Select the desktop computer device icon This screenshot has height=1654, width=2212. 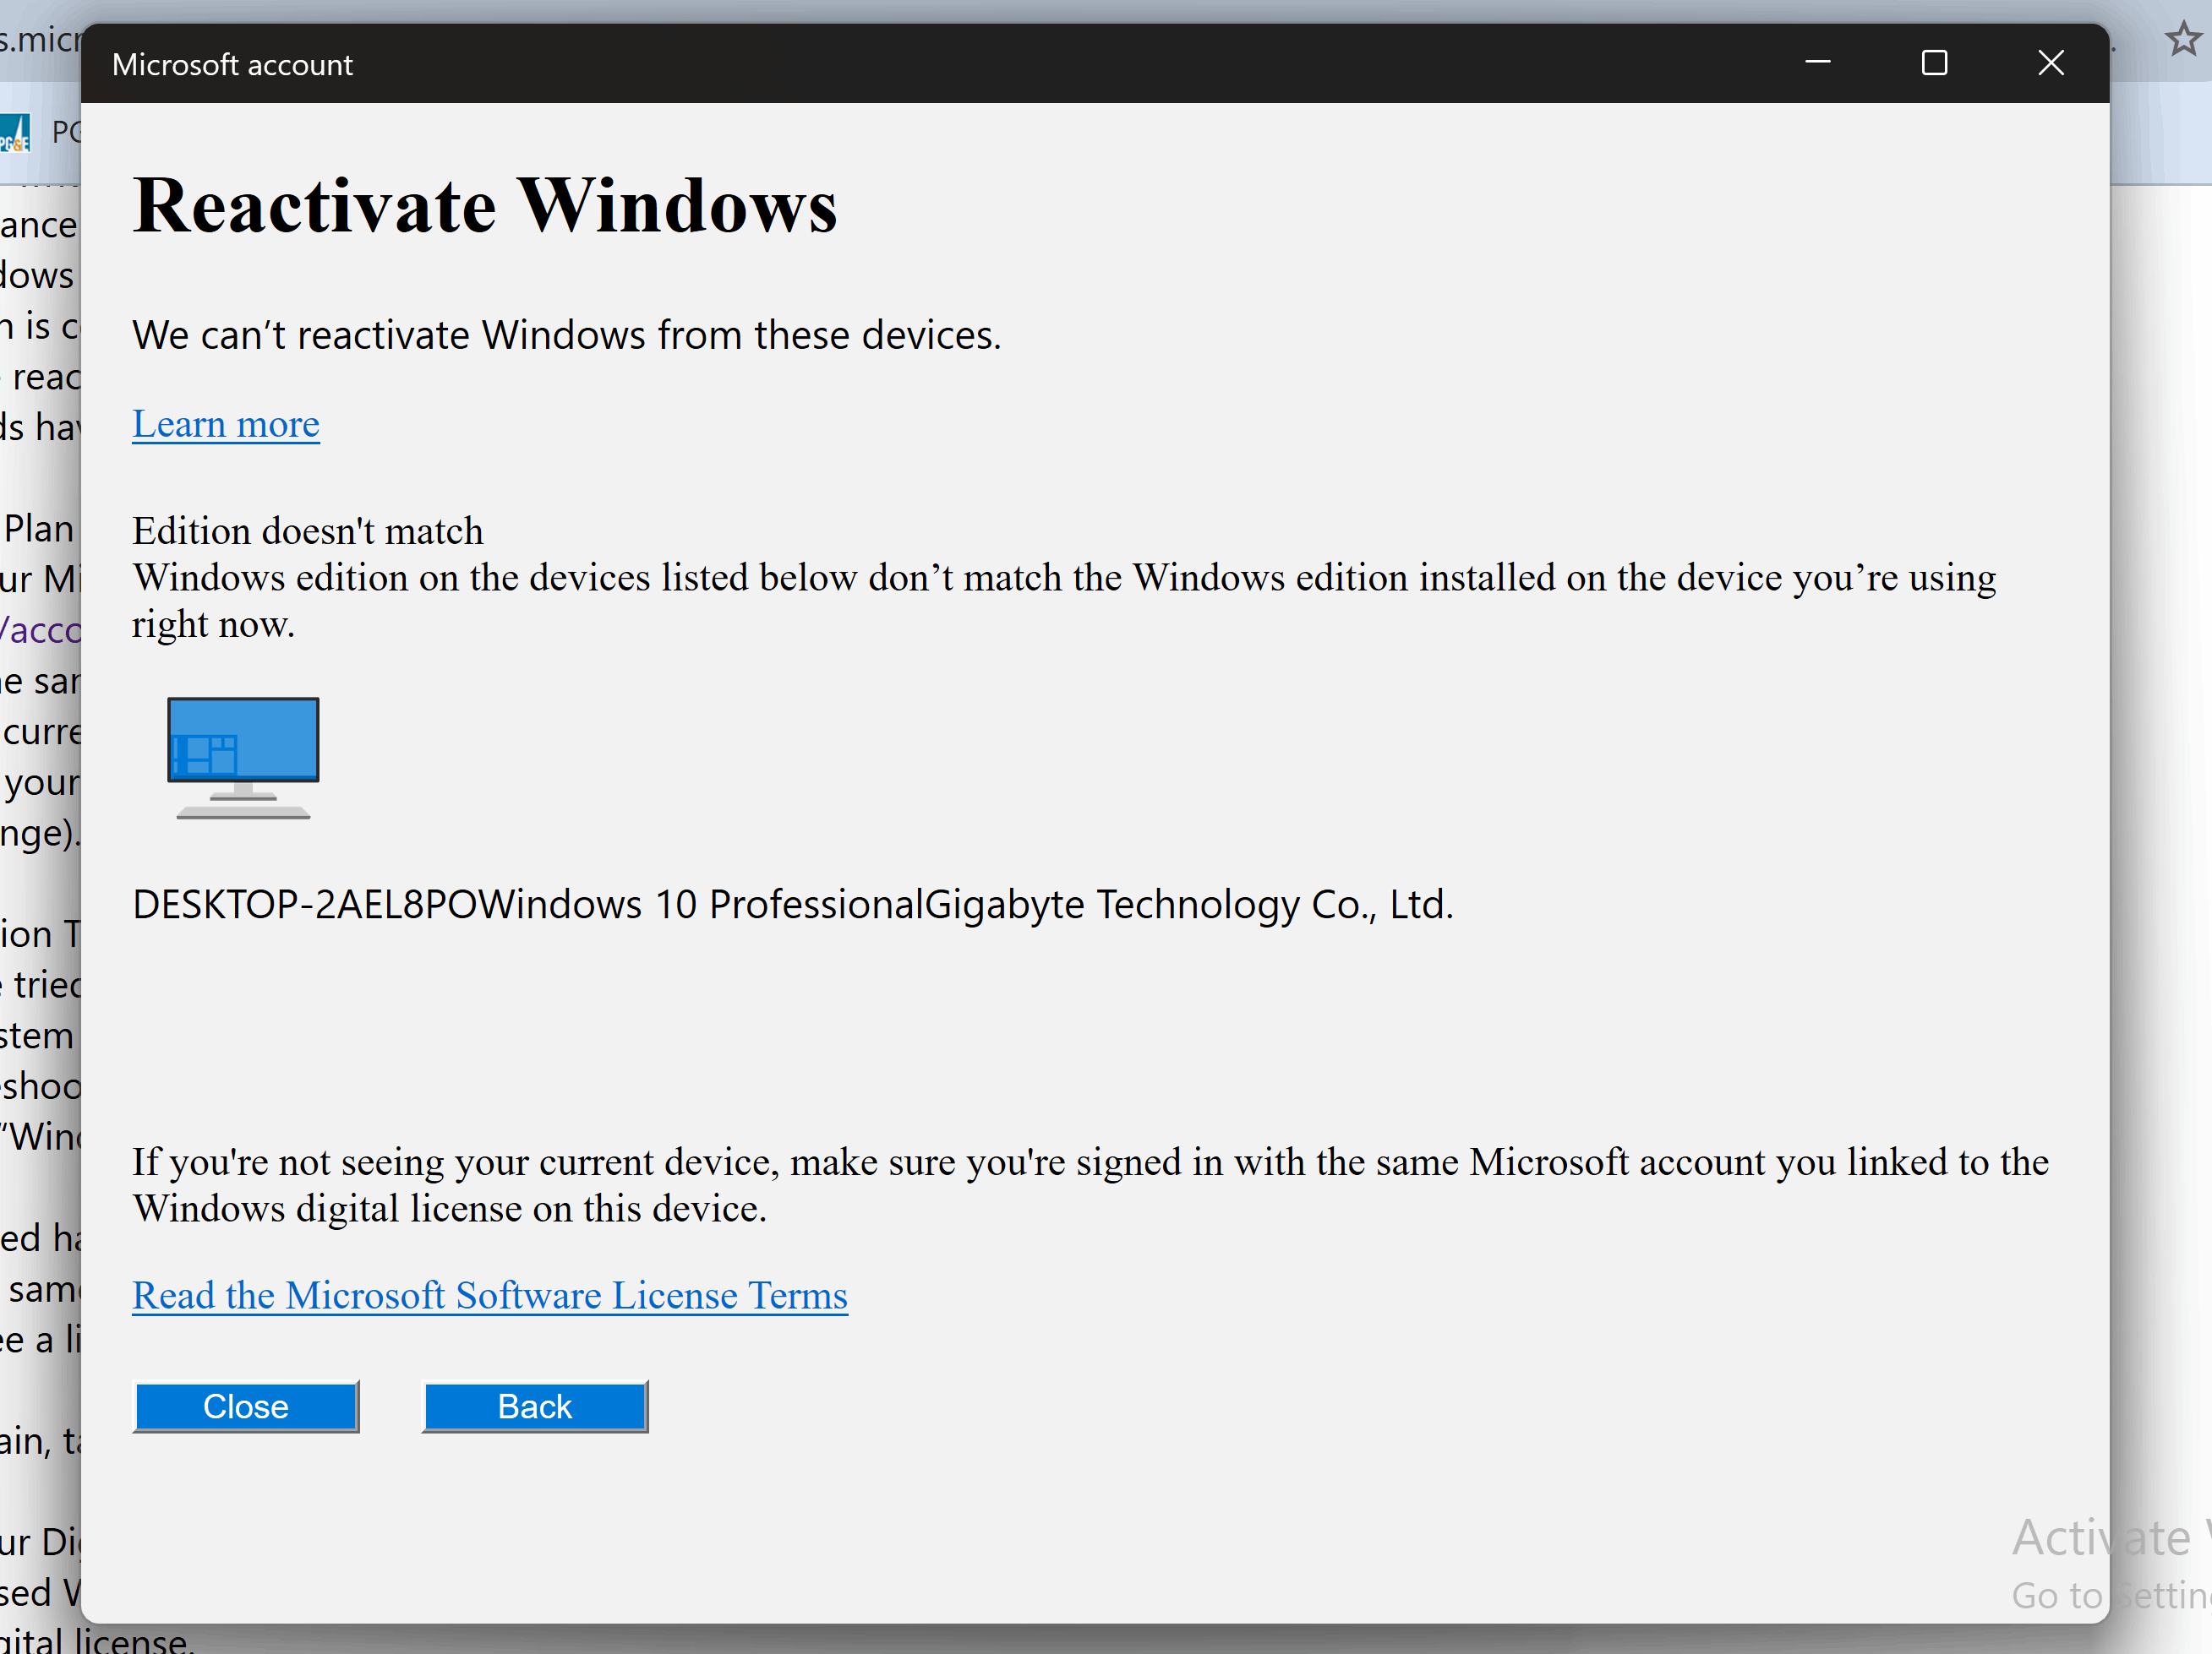click(243, 759)
